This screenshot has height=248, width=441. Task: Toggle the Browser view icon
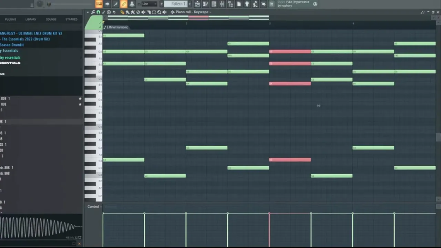tap(230, 4)
